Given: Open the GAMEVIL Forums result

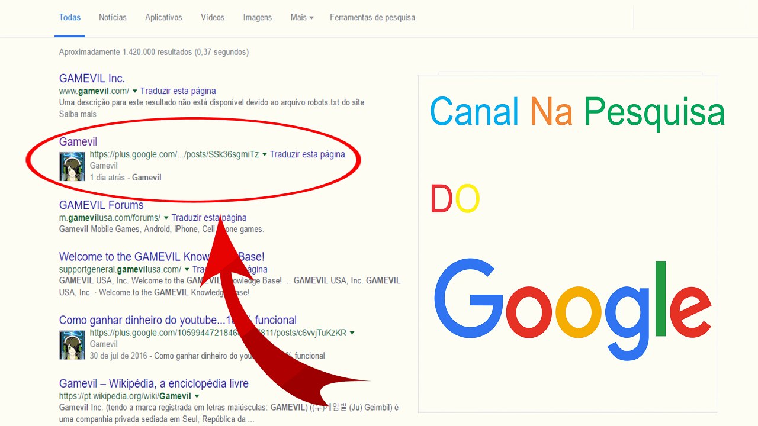Looking at the screenshot, I should click(101, 205).
